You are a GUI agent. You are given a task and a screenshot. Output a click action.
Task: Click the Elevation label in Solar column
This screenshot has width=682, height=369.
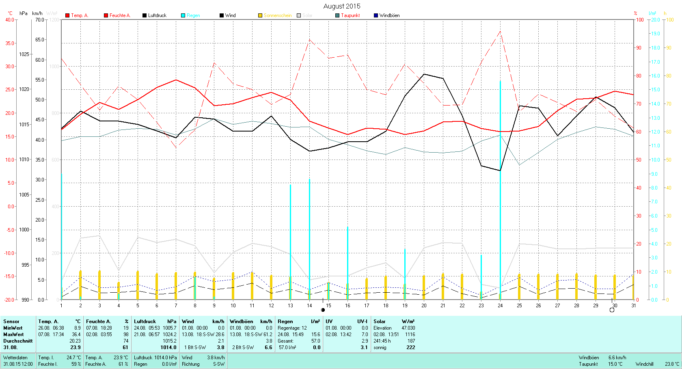click(383, 328)
